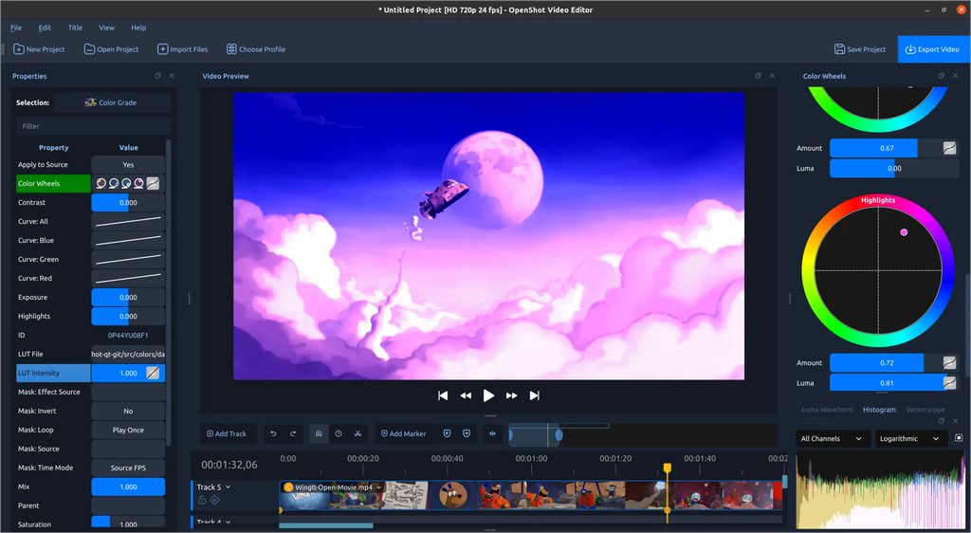Play the video preview
The width and height of the screenshot is (971, 533).
coord(488,395)
